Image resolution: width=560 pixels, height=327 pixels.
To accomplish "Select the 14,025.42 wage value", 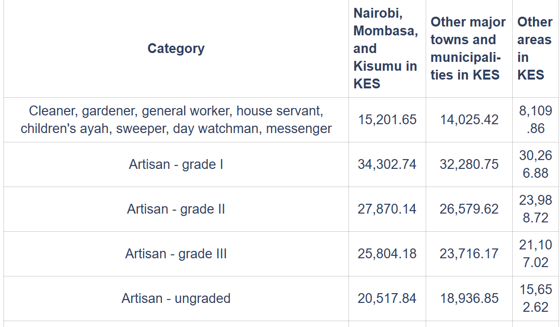I will pos(469,120).
